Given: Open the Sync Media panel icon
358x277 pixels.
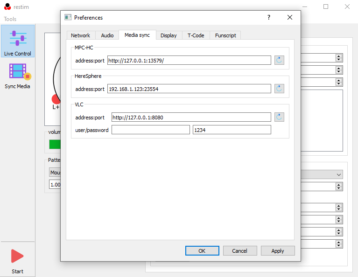Looking at the screenshot, I should point(18,76).
